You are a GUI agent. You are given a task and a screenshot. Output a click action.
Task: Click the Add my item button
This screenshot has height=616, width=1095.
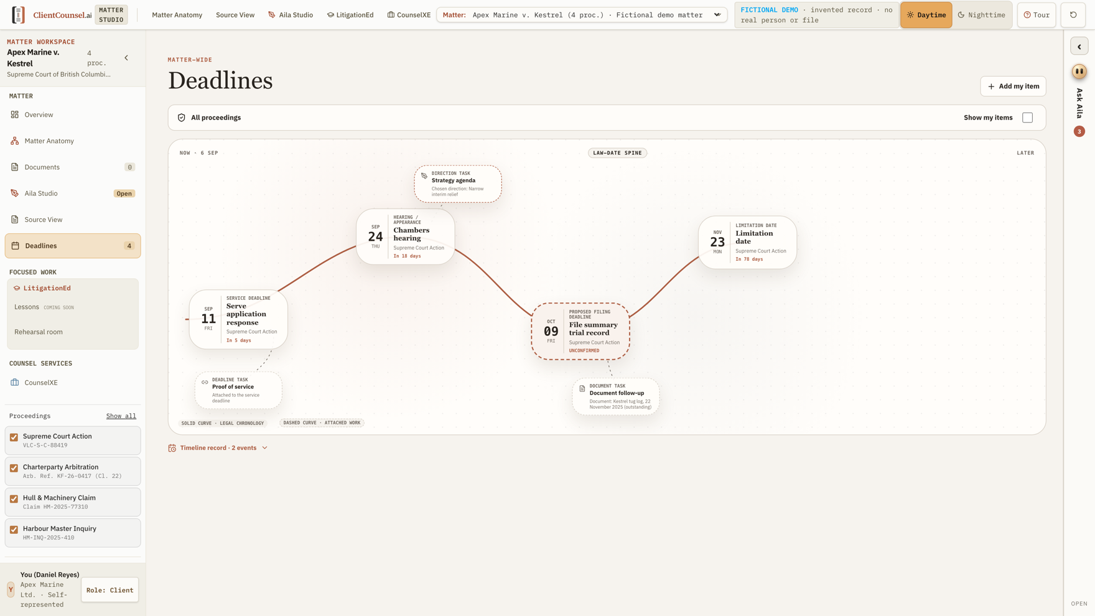click(x=1013, y=86)
